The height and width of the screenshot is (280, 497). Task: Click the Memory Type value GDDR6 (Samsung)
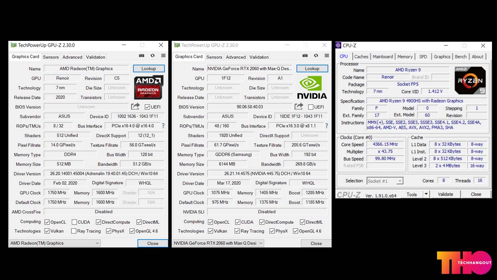[x=234, y=155]
